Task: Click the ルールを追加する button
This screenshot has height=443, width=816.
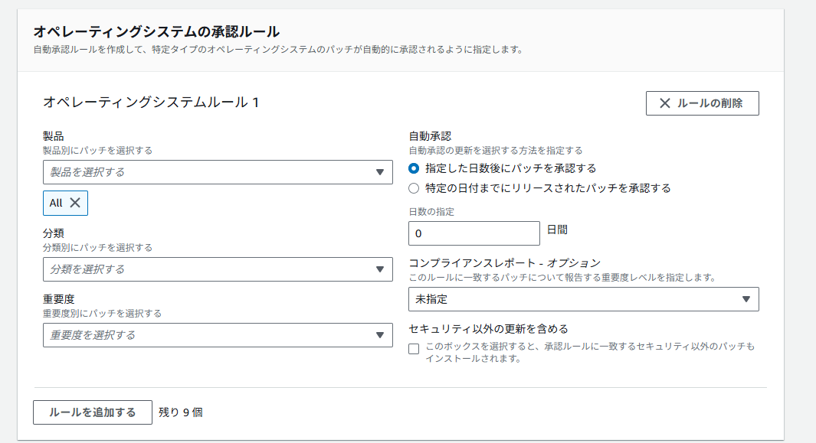Action: [x=93, y=412]
